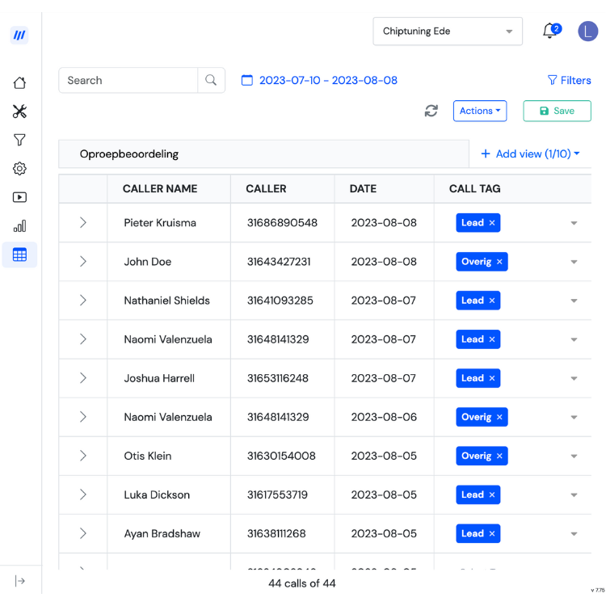Click the Save button

(557, 111)
